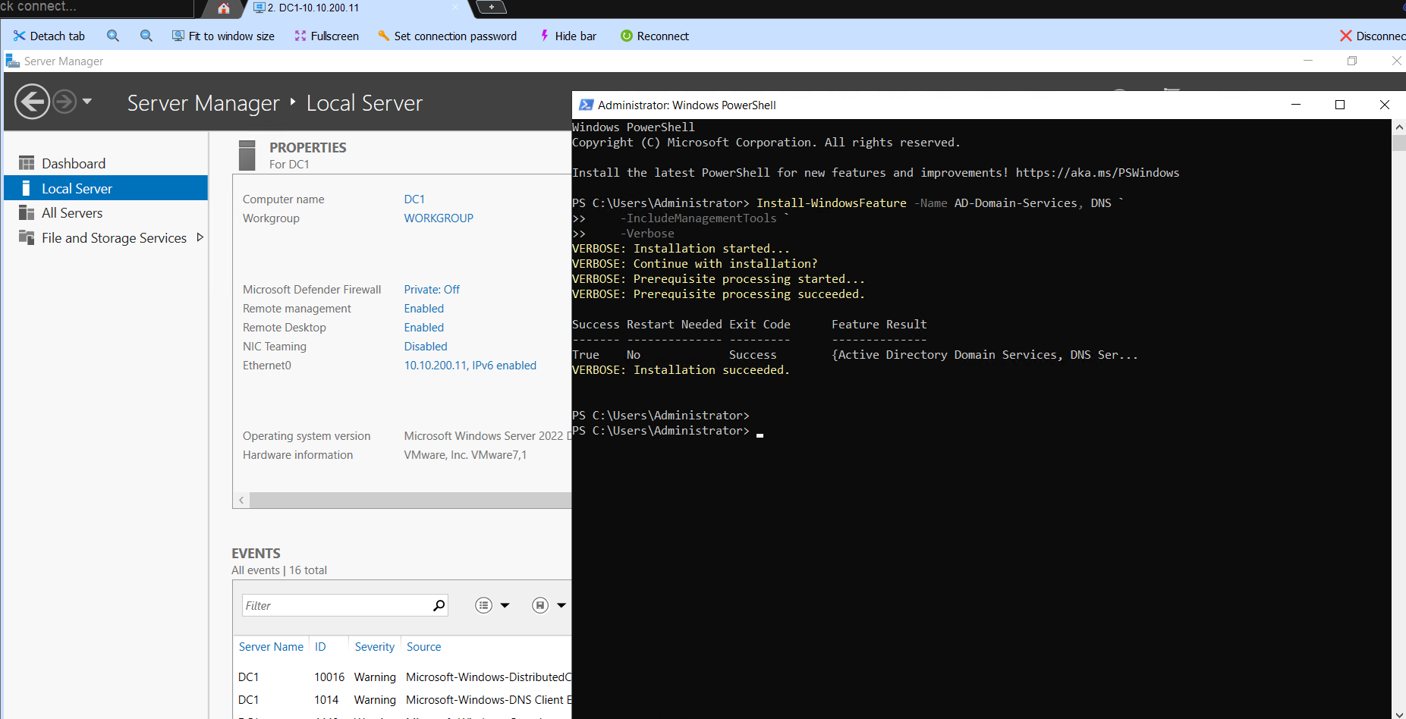
Task: Hide the connection bar
Action: click(x=568, y=36)
